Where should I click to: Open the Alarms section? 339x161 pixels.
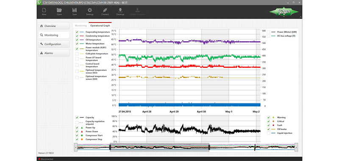click(x=54, y=53)
